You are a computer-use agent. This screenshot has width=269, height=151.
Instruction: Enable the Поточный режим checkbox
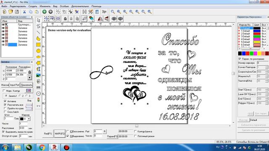135,136
